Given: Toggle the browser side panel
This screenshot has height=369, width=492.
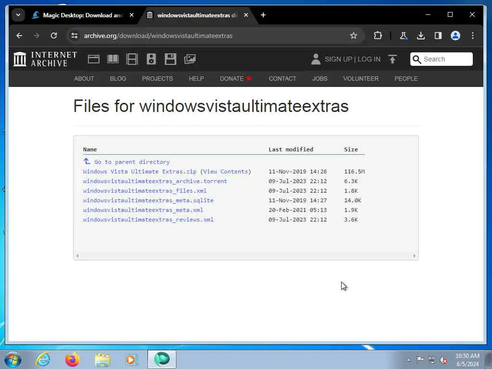Looking at the screenshot, I should (x=438, y=36).
